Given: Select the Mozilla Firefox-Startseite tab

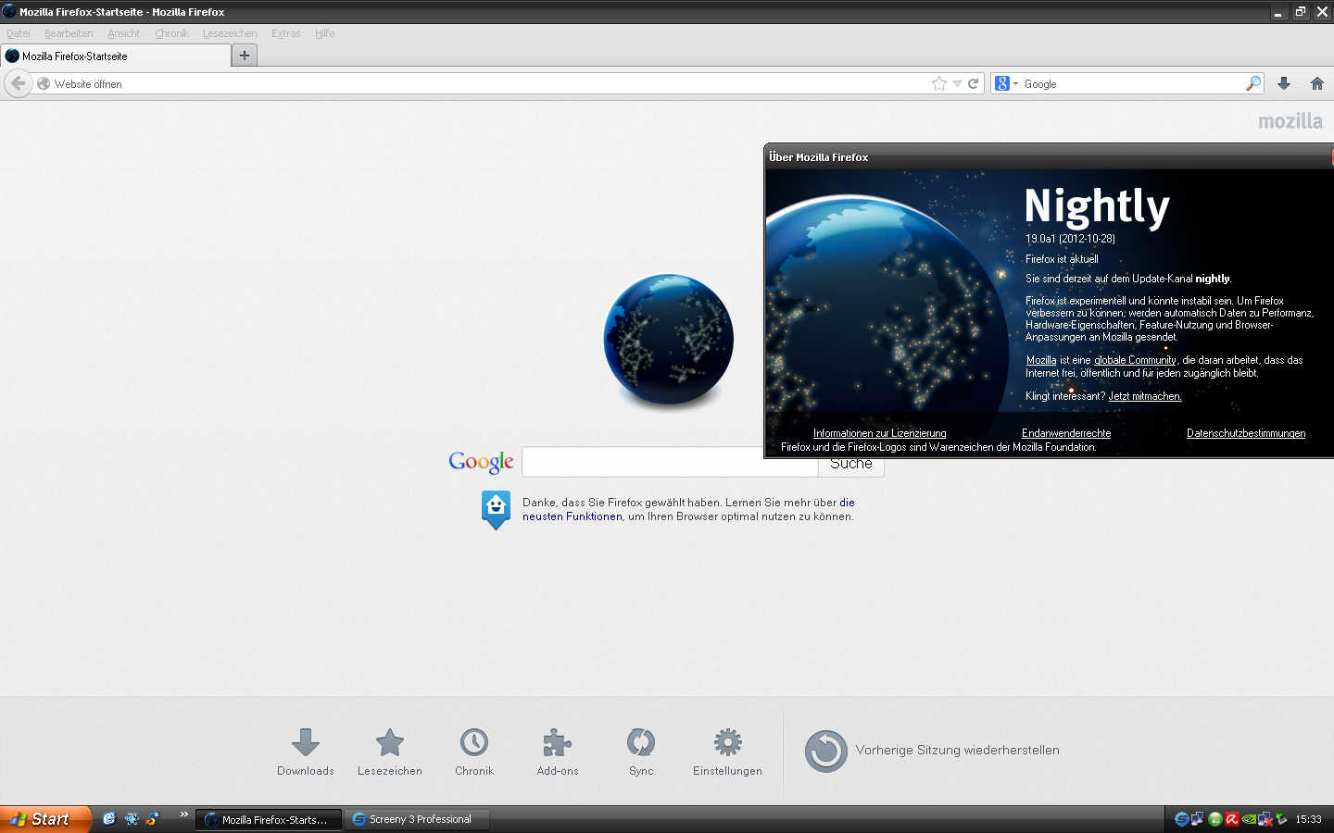Looking at the screenshot, I should [x=116, y=56].
